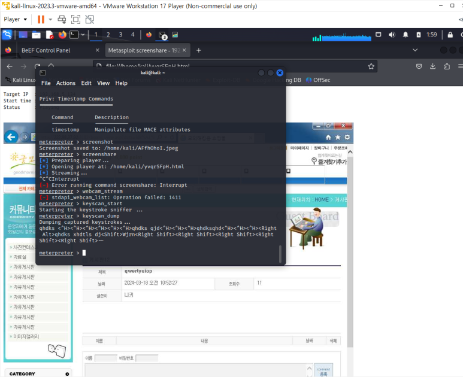Click the 등록 submit button
The height and width of the screenshot is (377, 463).
click(323, 370)
